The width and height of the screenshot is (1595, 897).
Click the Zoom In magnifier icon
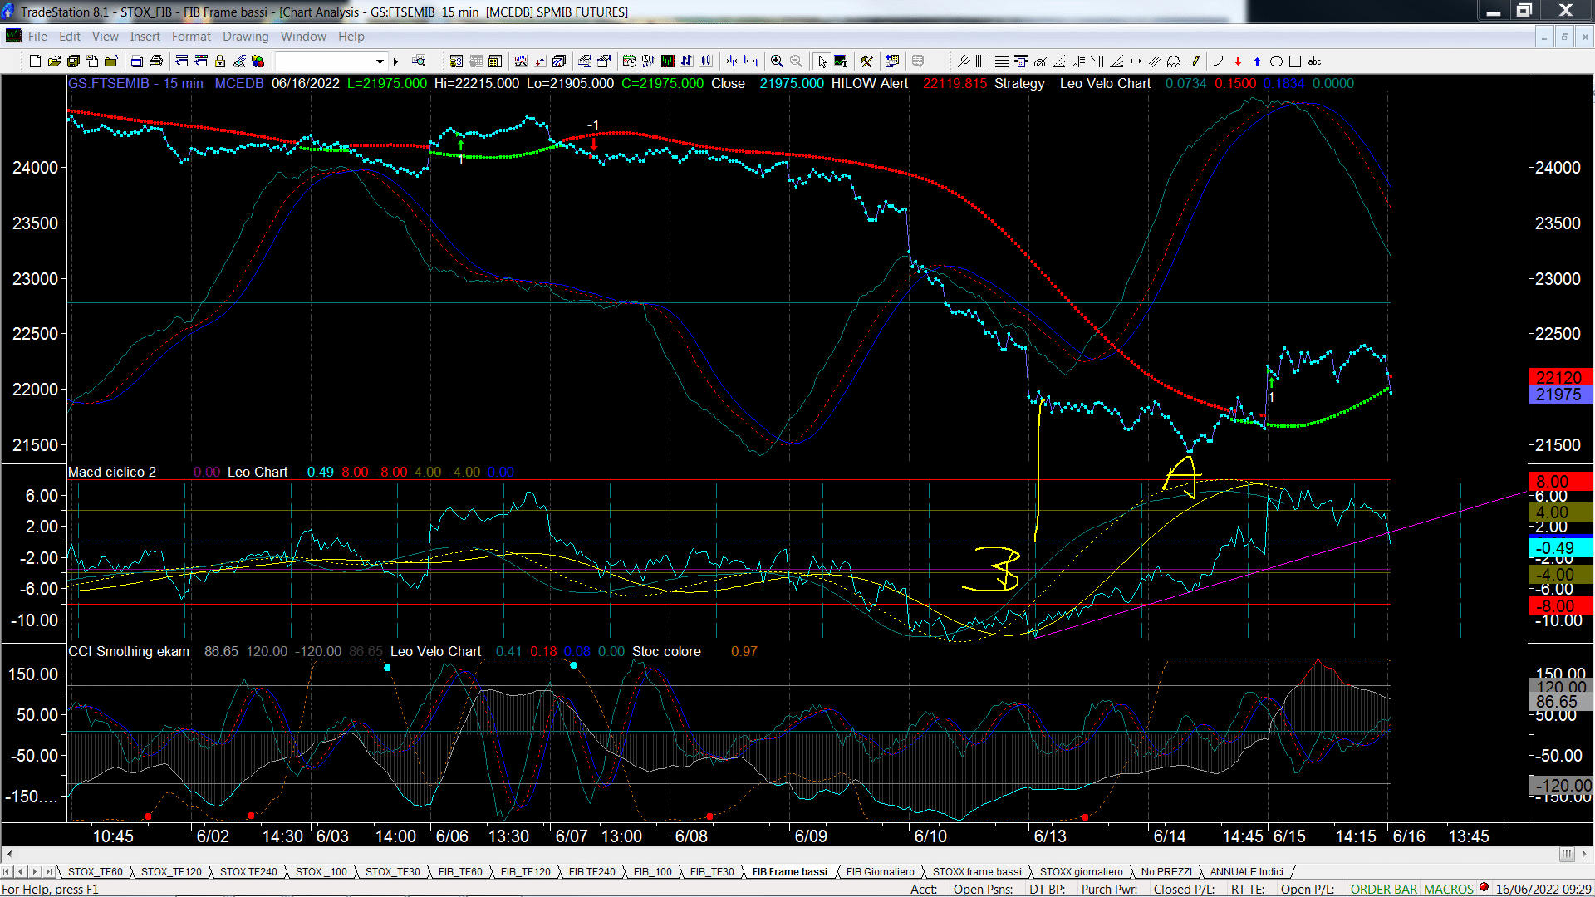777,61
